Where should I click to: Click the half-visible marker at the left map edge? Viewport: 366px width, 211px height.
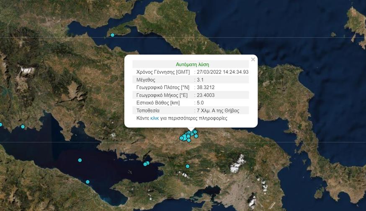pos(1,125)
